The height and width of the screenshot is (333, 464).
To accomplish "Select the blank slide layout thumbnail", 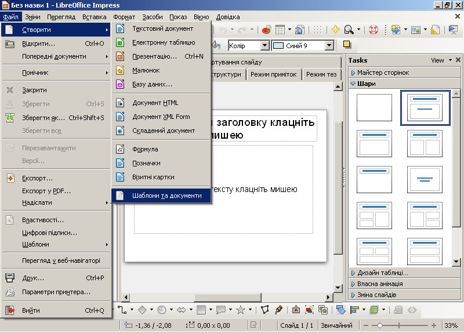I will click(x=374, y=107).
